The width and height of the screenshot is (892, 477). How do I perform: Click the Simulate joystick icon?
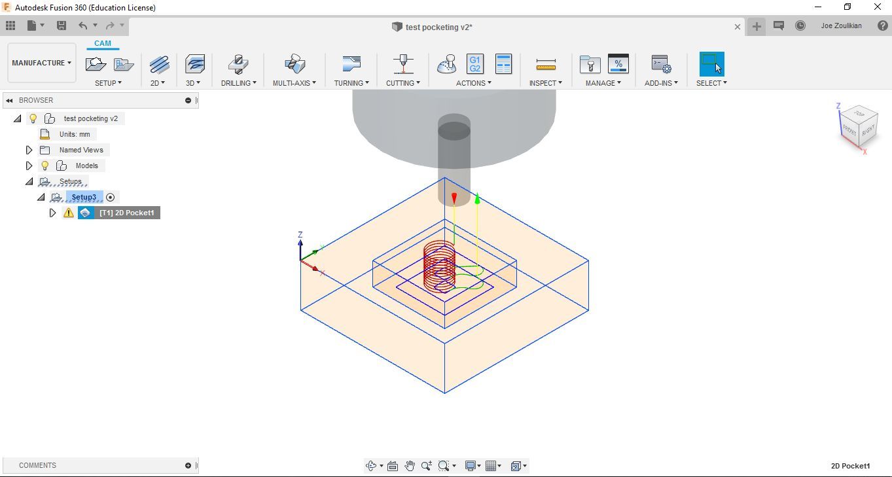tap(447, 64)
